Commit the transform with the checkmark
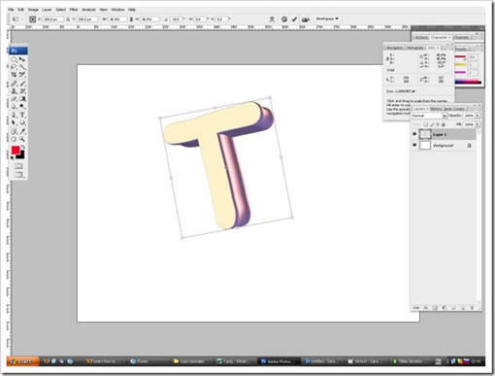495x376 pixels. click(x=294, y=19)
